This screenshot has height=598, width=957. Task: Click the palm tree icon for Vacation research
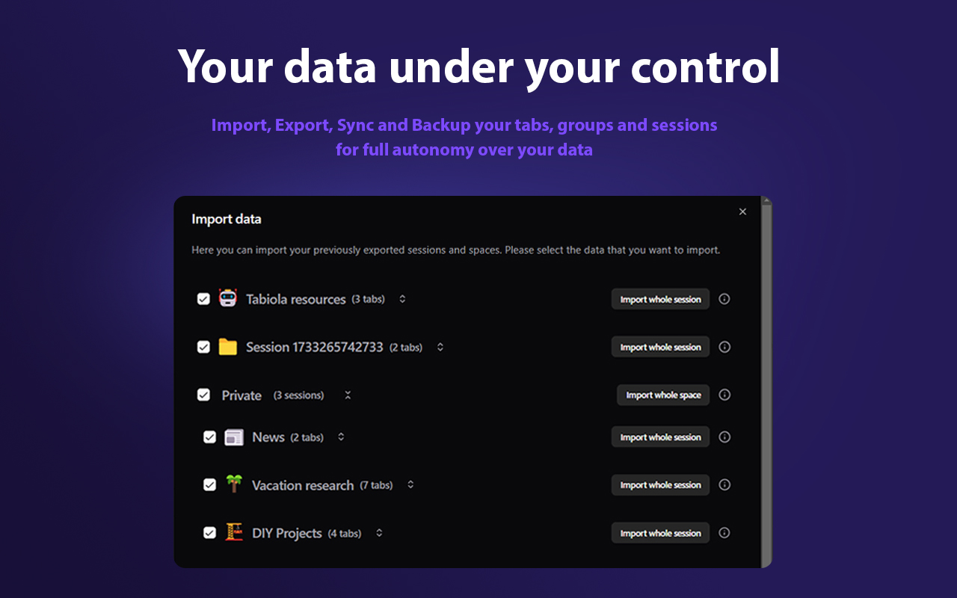(234, 484)
